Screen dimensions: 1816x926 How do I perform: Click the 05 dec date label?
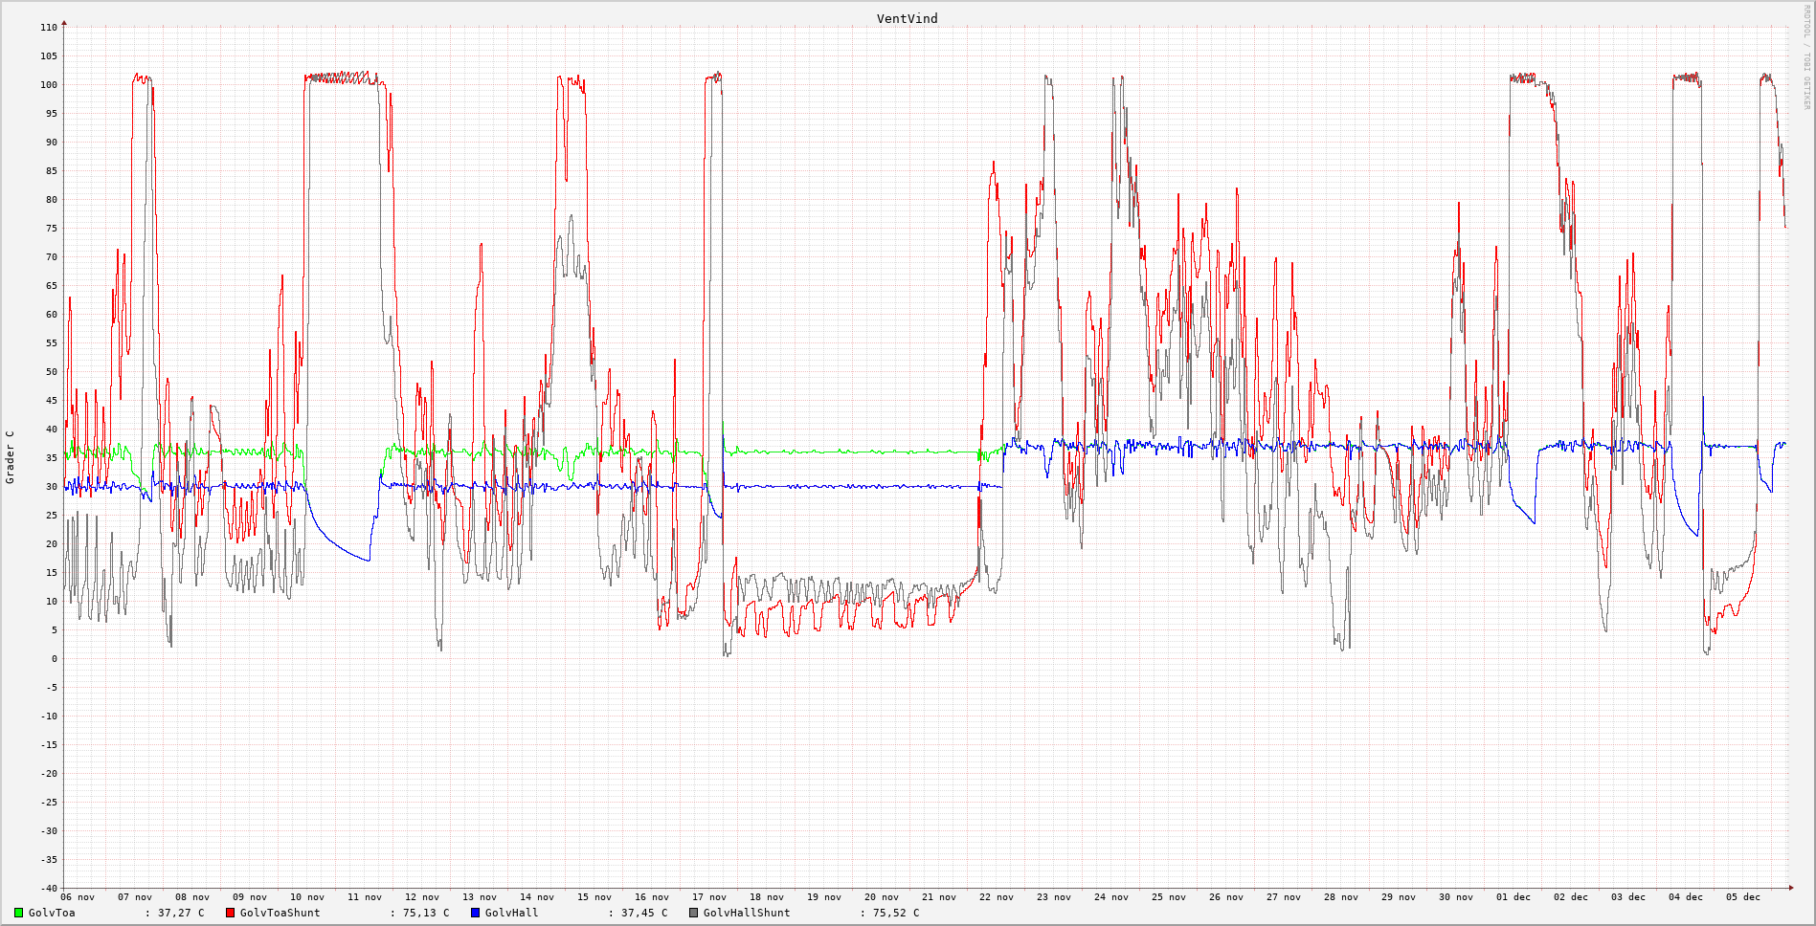1742,897
